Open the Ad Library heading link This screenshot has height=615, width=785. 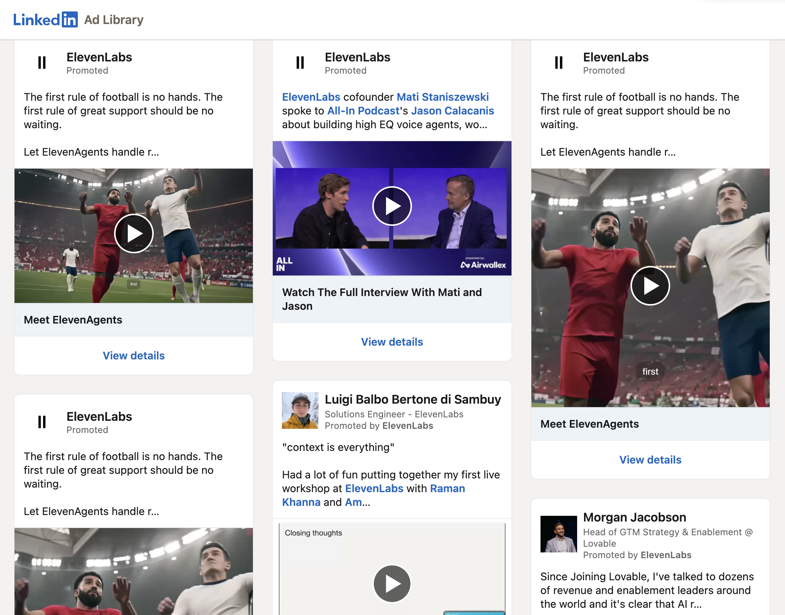pyautogui.click(x=114, y=19)
